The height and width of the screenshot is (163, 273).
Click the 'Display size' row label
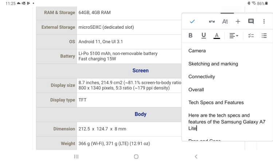coord(63,85)
